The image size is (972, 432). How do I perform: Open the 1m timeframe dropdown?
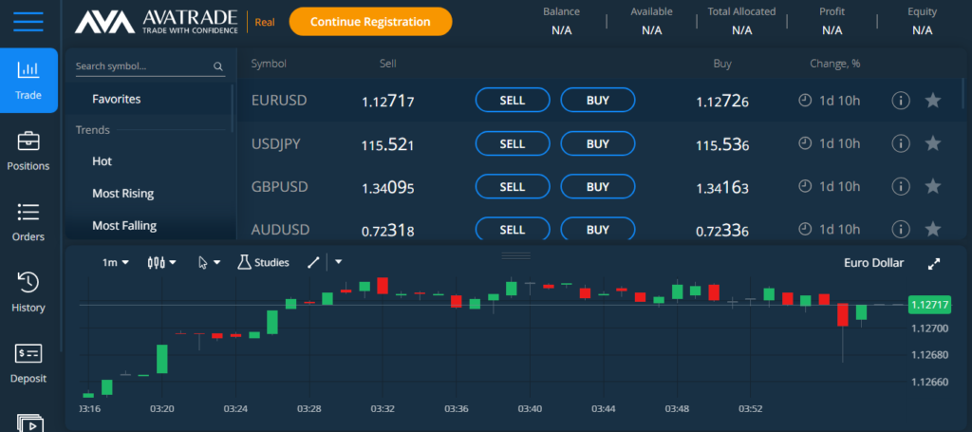116,262
